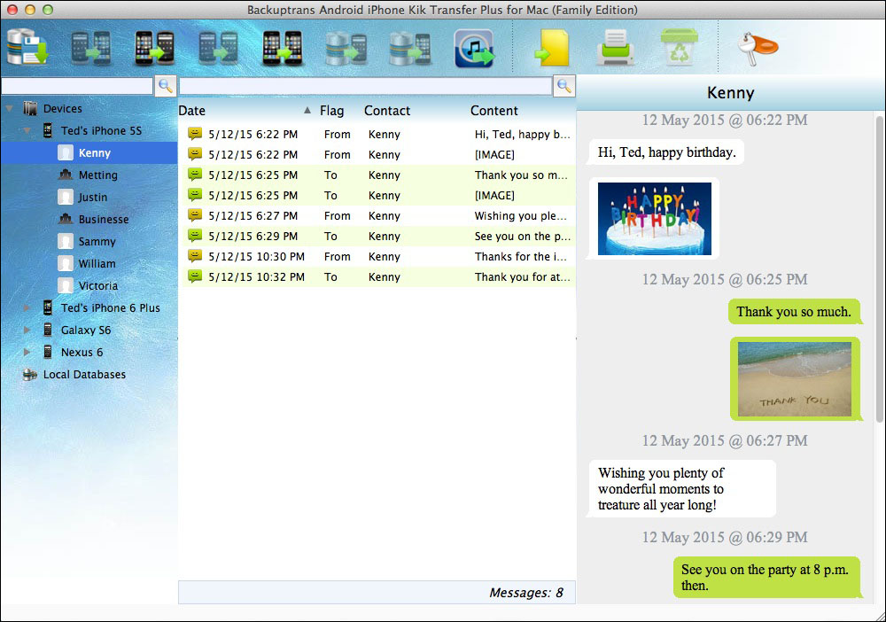Click the yellow chat icon on the 10:30 PM message row

click(195, 256)
